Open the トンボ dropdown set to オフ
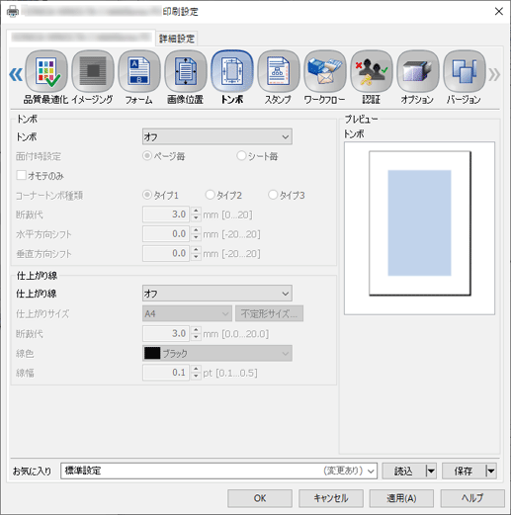Screen dimensions: 511x515 [x=217, y=136]
